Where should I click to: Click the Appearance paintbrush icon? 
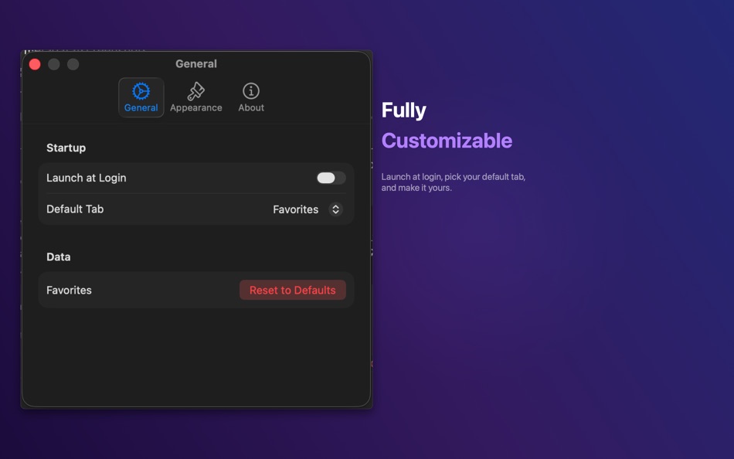tap(196, 90)
